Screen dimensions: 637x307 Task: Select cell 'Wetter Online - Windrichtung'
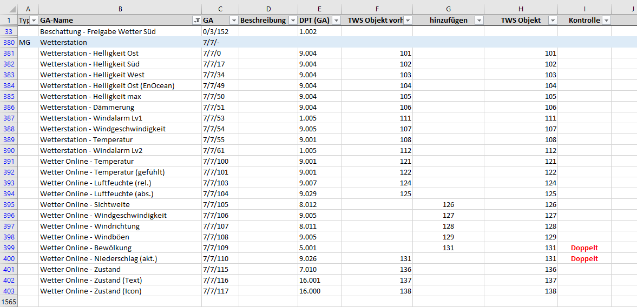pyautogui.click(x=120, y=226)
